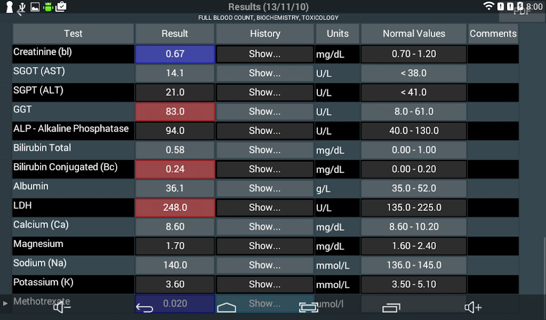Show history for Albumin

click(x=265, y=188)
